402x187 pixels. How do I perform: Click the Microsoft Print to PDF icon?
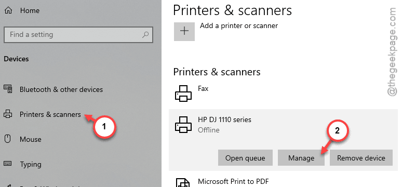(183, 183)
